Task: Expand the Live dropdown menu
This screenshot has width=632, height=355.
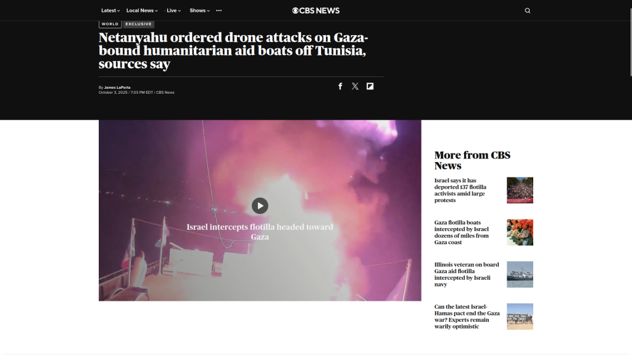Action: click(173, 10)
